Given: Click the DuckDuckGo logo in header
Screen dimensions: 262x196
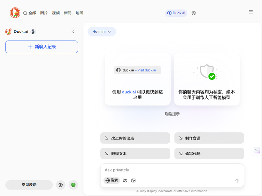Looking at the screenshot, I should coord(15,13).
